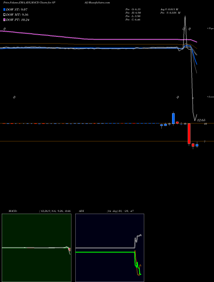
Task: Open the dark blue ADX indicator chart
Action: pyautogui.click(x=110, y=248)
